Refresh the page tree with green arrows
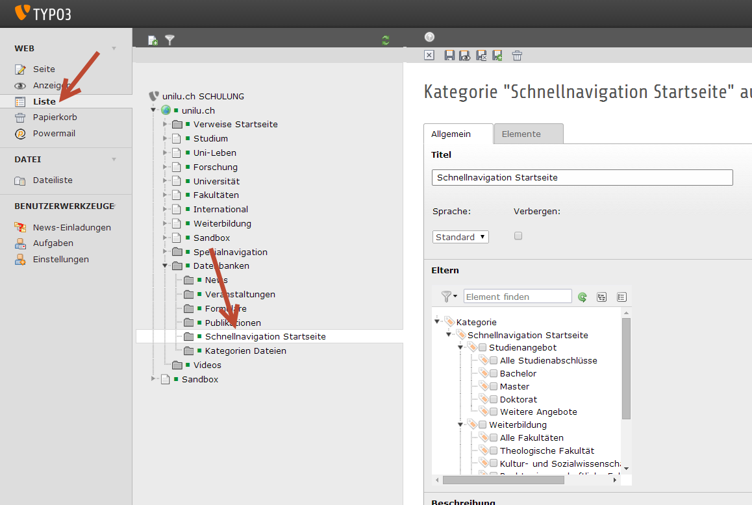Screen dimensions: 752x505 (386, 40)
